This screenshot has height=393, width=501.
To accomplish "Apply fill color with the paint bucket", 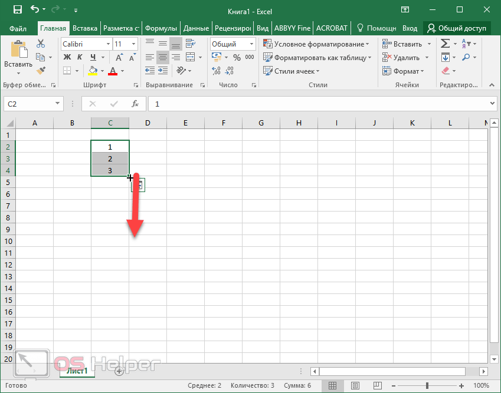I will [x=93, y=71].
